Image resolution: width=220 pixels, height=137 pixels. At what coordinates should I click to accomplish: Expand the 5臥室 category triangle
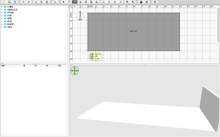(2, 21)
